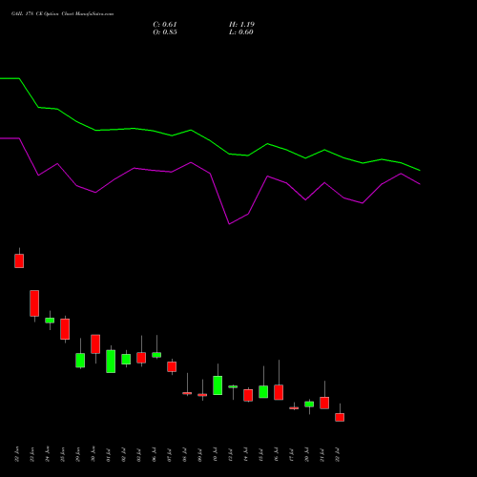
Task: Click the GAIL 178 CE Option Chart title
Action: pyautogui.click(x=62, y=14)
